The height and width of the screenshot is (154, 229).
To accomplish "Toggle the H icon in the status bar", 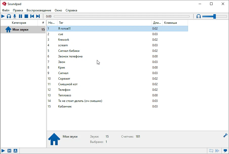I will point(9,151).
